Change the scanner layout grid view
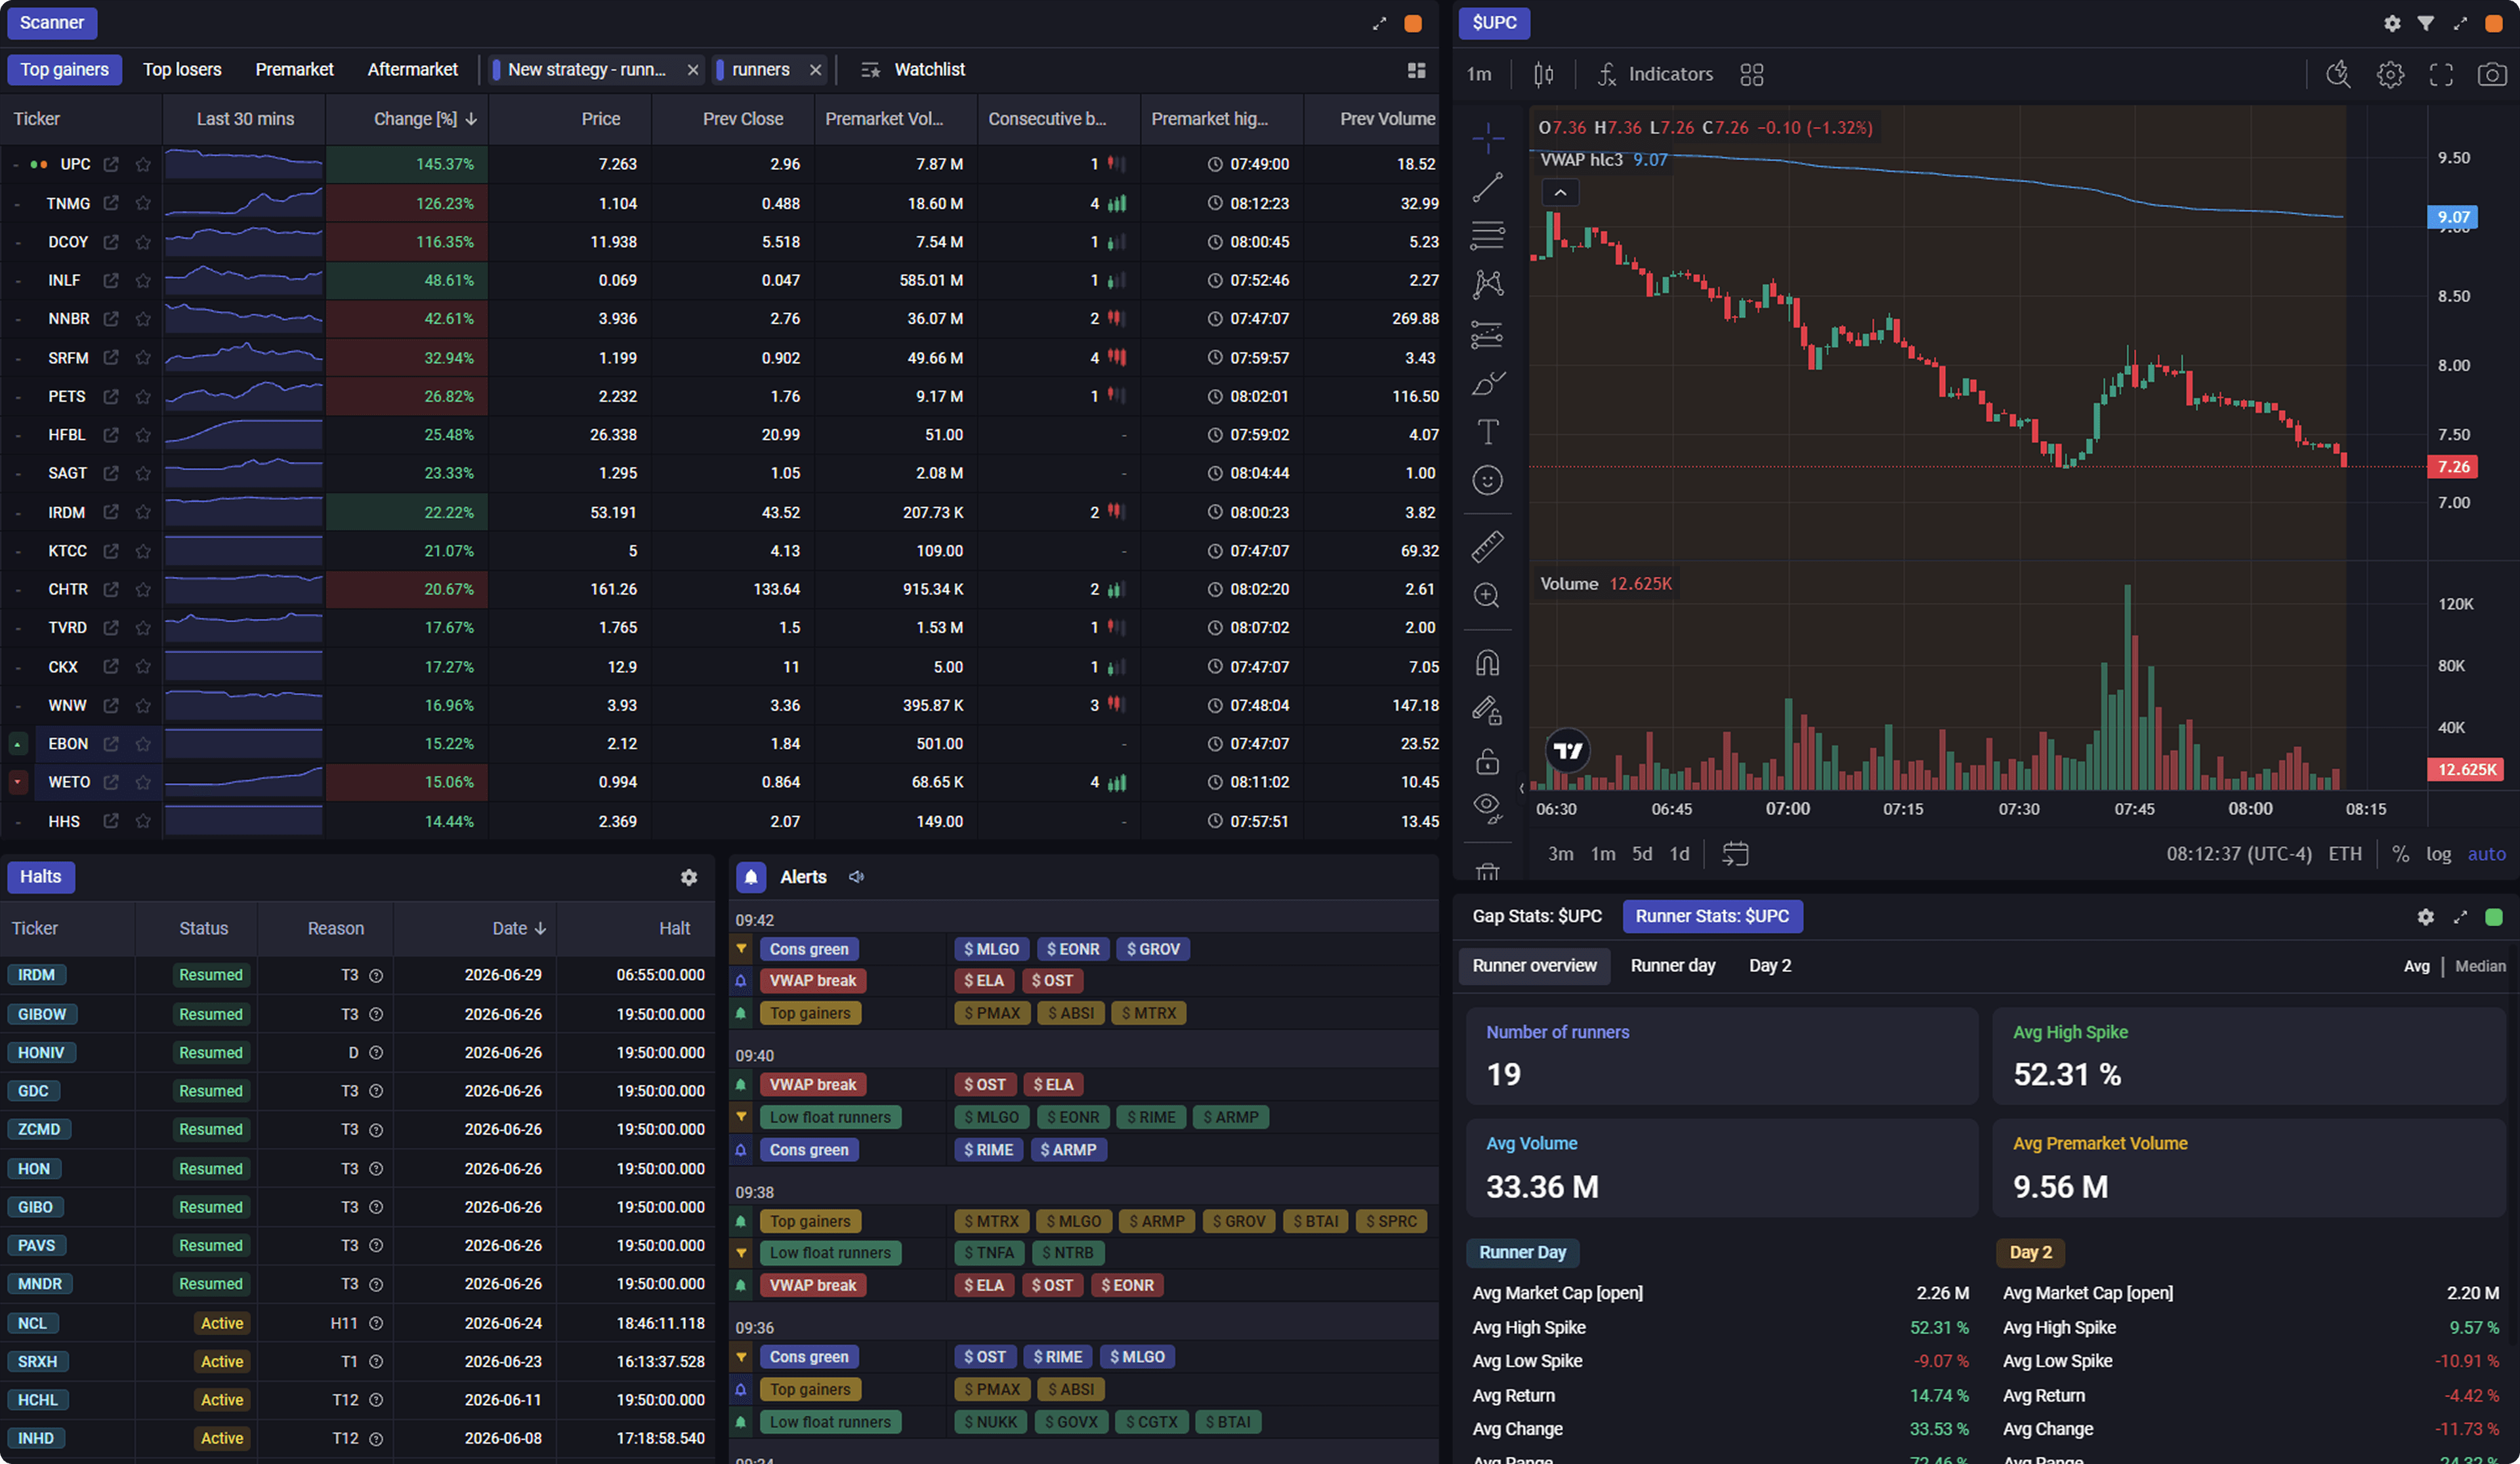Screen dimensions: 2520x1464 coord(1416,70)
